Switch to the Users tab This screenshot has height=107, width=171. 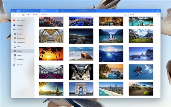(68, 11)
